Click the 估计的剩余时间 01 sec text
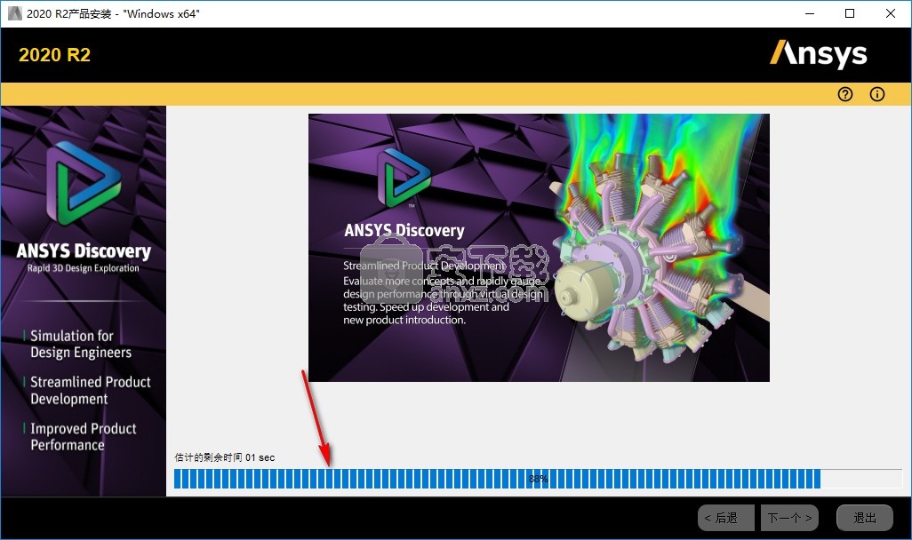Image resolution: width=912 pixels, height=540 pixels. 225,457
